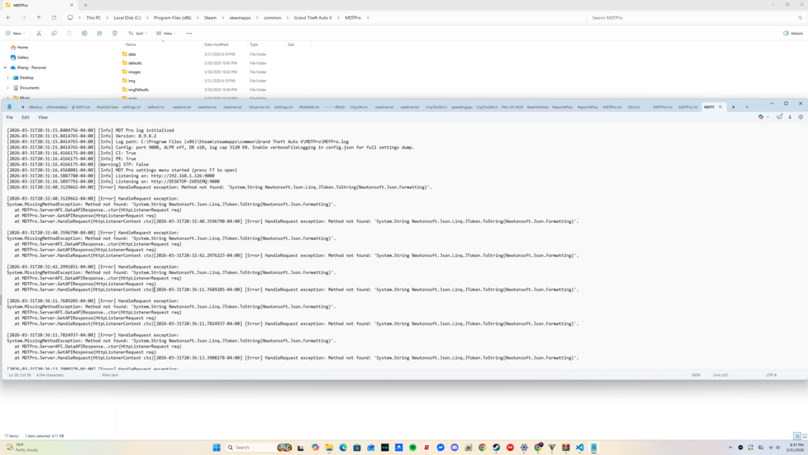Open File Explorer from the taskbar
This screenshot has width=808, height=455.
click(x=329, y=447)
